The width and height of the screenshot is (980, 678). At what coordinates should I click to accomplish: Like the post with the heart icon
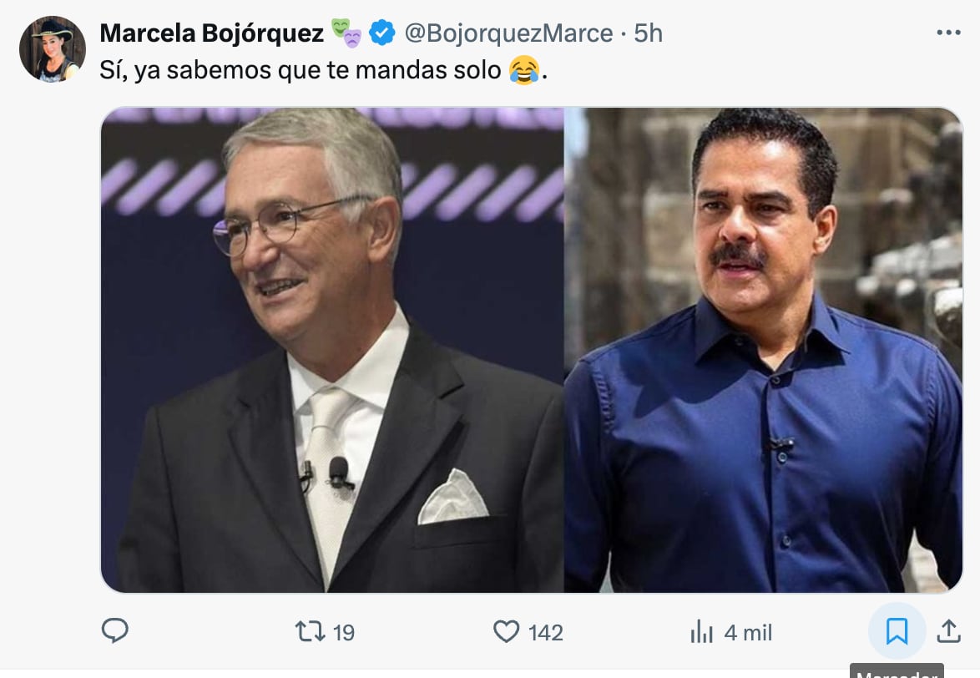tap(506, 631)
